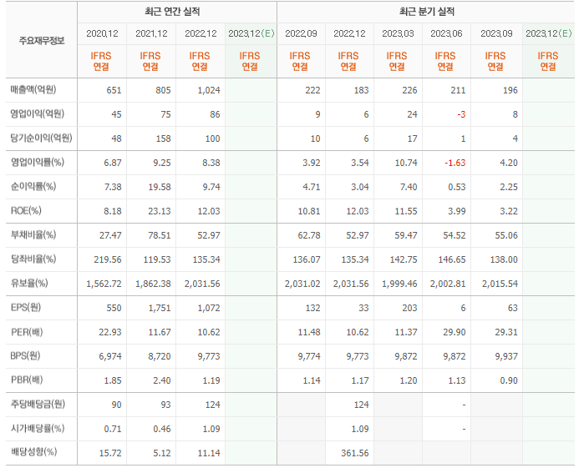The height and width of the screenshot is (468, 584).
Task: Select the 2023.06 revenue value 211
Action: pyautogui.click(x=458, y=90)
